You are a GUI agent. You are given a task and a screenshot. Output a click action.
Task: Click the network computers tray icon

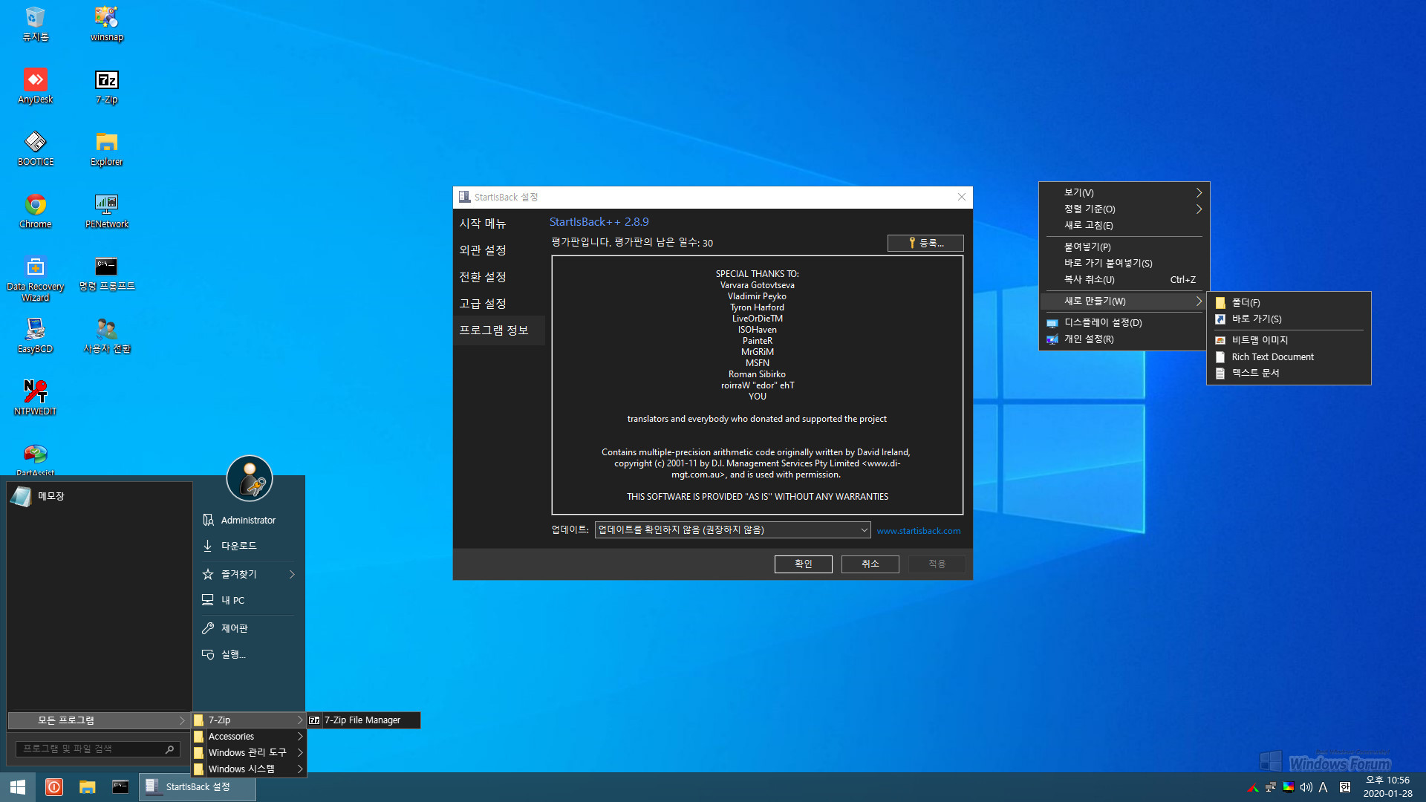(x=1271, y=787)
